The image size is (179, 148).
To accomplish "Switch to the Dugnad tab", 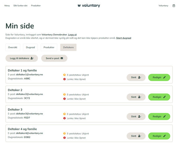I will pyautogui.click(x=30, y=47).
